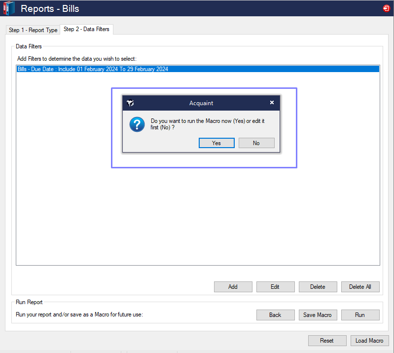This screenshot has height=353, width=394.
Task: Click the Reset button
Action: coord(326,341)
